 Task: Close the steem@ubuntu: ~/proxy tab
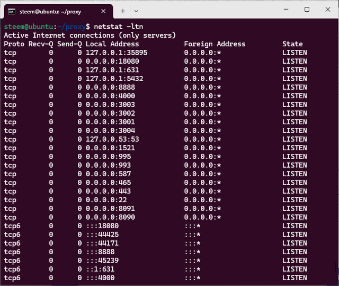click(103, 11)
